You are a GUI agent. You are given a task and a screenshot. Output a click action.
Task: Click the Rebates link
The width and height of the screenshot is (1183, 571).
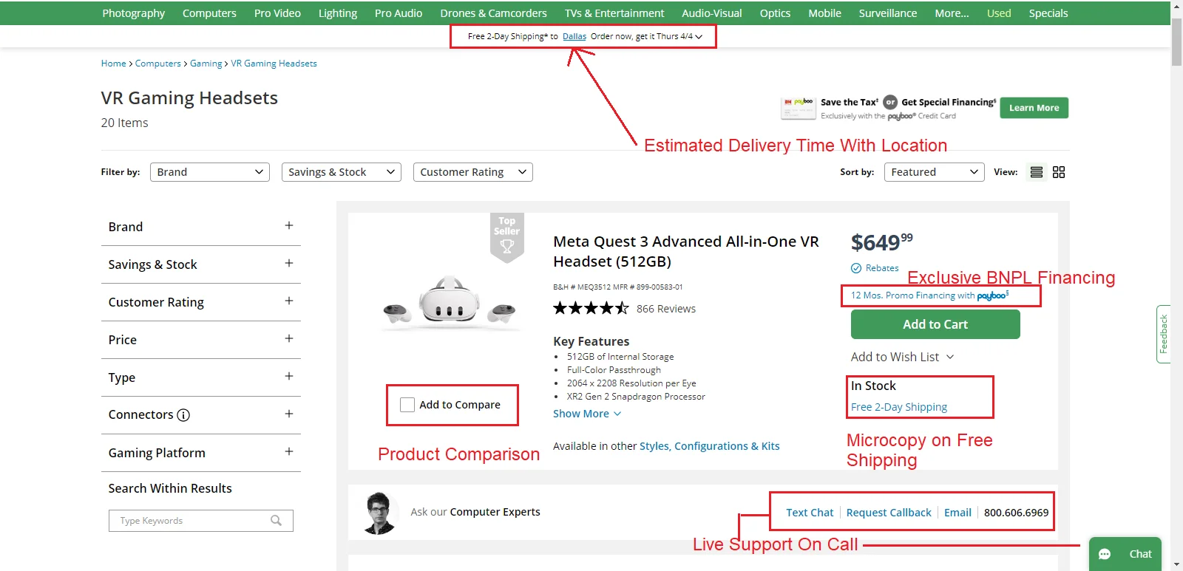882,268
